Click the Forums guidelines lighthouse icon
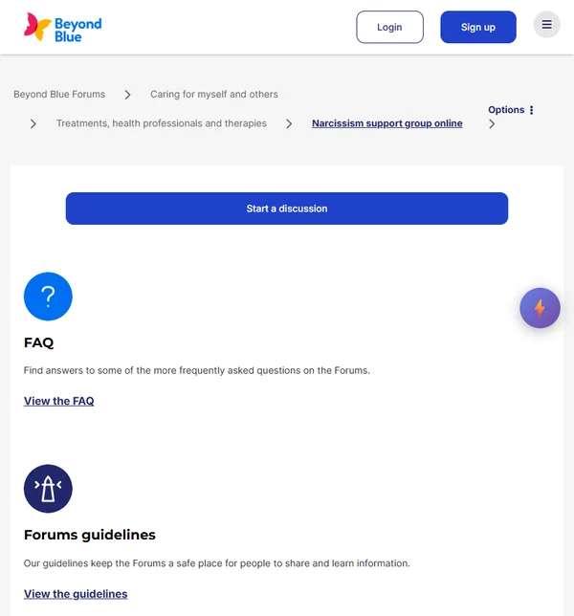Viewport: 574px width, 616px height. [x=48, y=489]
